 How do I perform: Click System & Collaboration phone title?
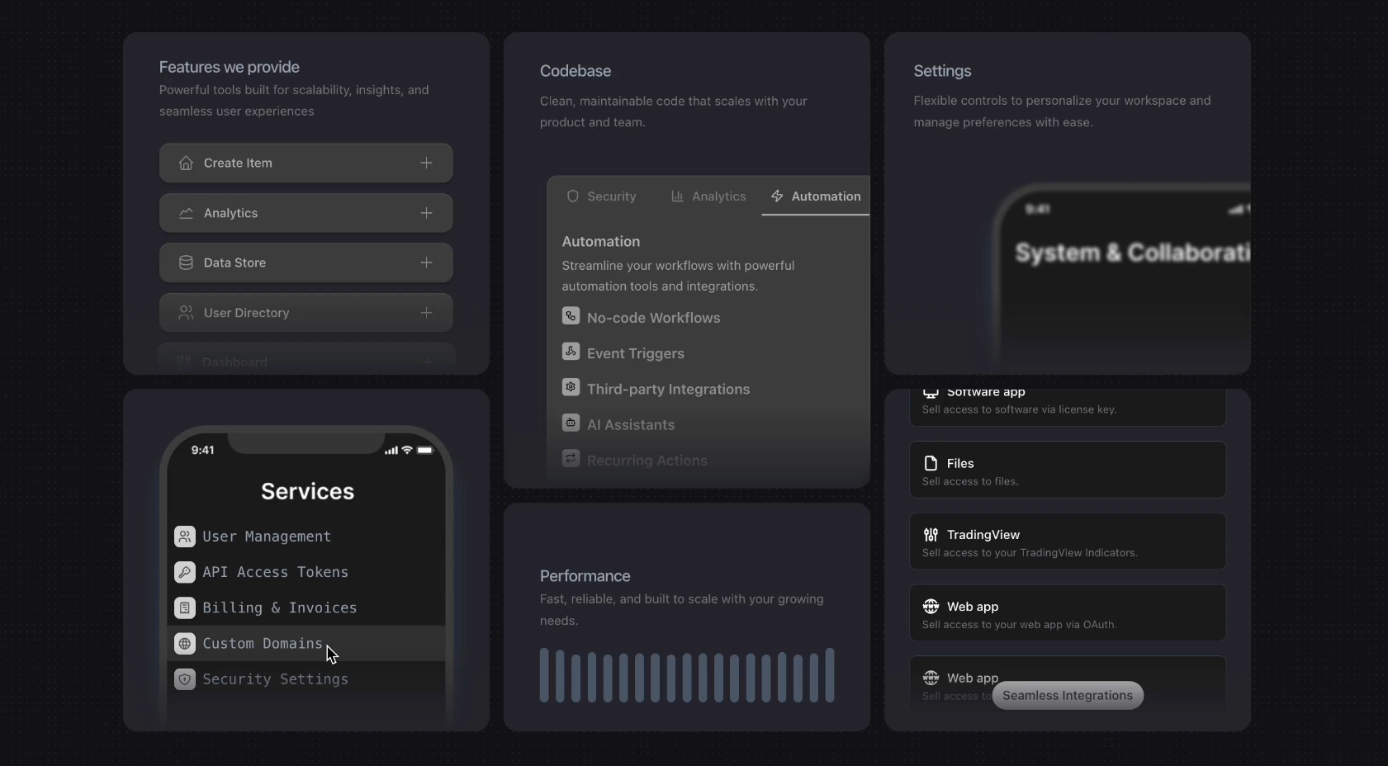click(1132, 253)
